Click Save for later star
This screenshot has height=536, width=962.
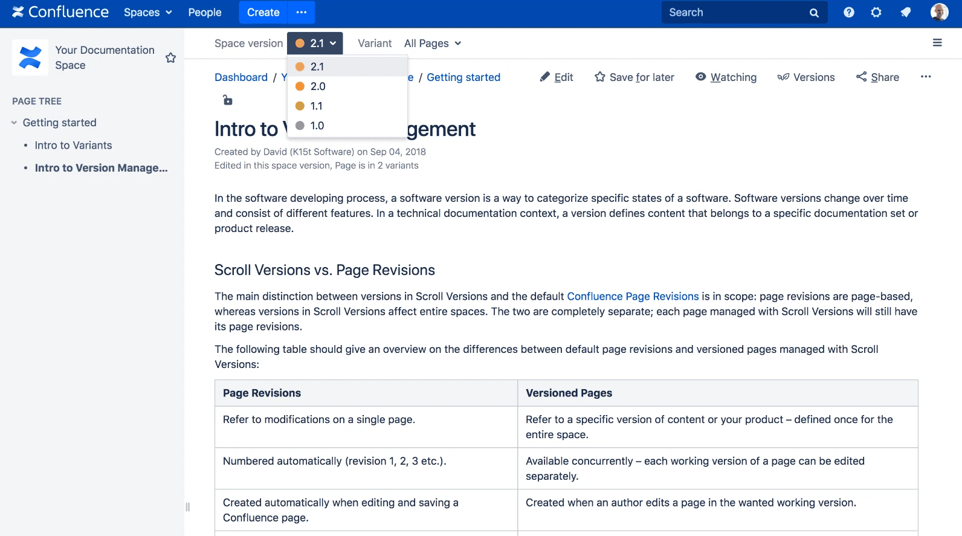pos(634,77)
